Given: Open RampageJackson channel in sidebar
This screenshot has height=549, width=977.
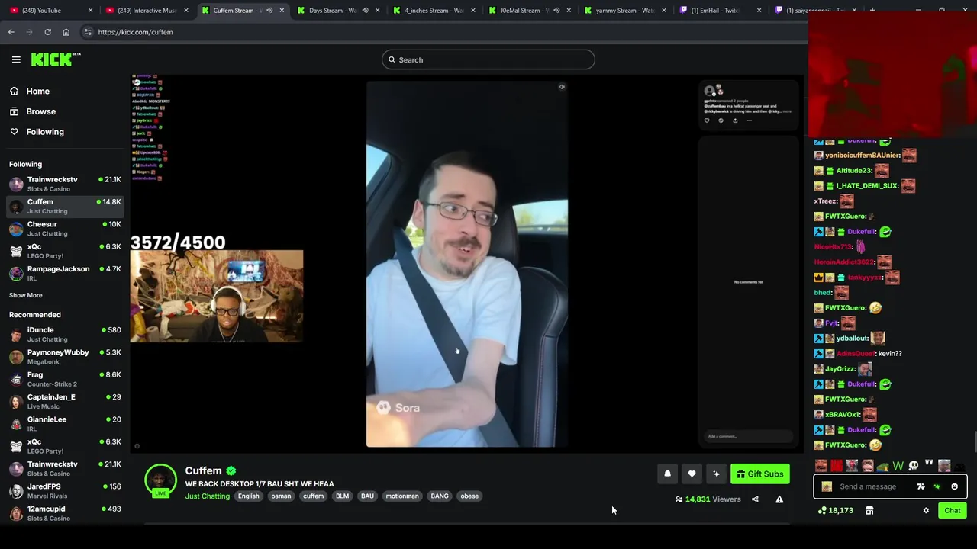Looking at the screenshot, I should pos(64,273).
